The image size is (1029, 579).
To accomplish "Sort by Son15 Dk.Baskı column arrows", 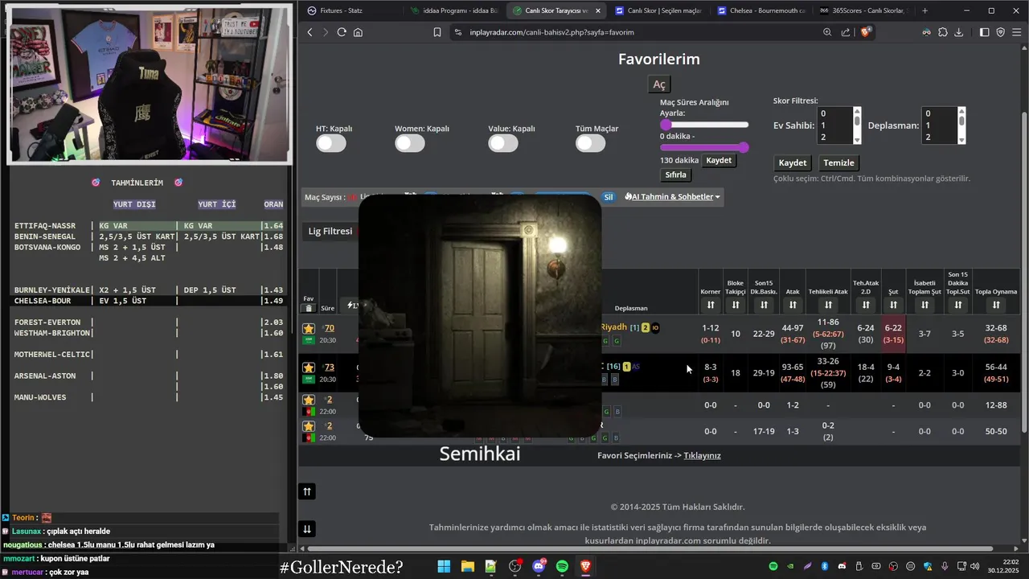I will click(764, 305).
